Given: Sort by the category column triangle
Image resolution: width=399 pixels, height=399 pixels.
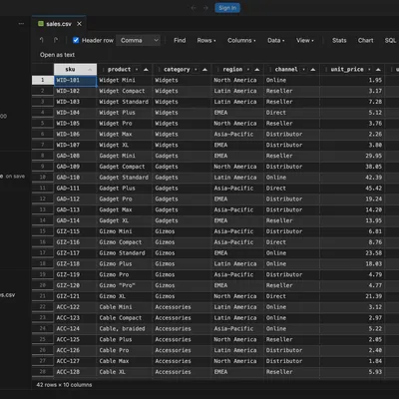Looking at the screenshot, I should tap(204, 70).
